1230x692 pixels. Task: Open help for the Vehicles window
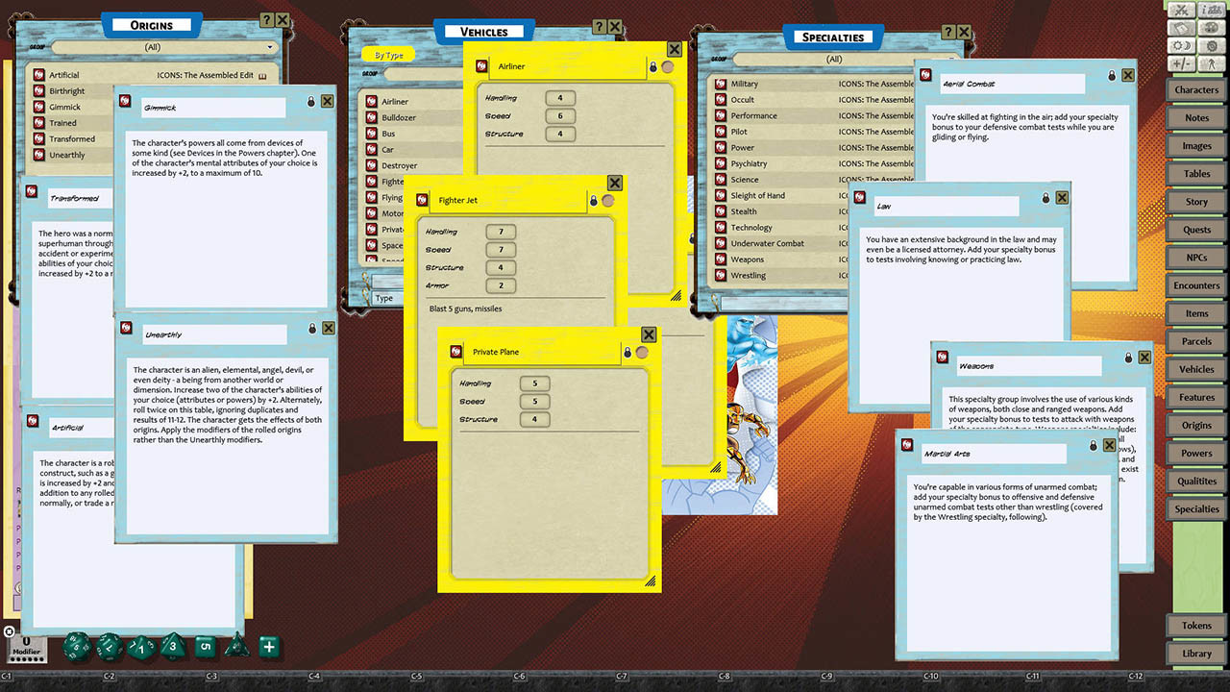point(600,27)
